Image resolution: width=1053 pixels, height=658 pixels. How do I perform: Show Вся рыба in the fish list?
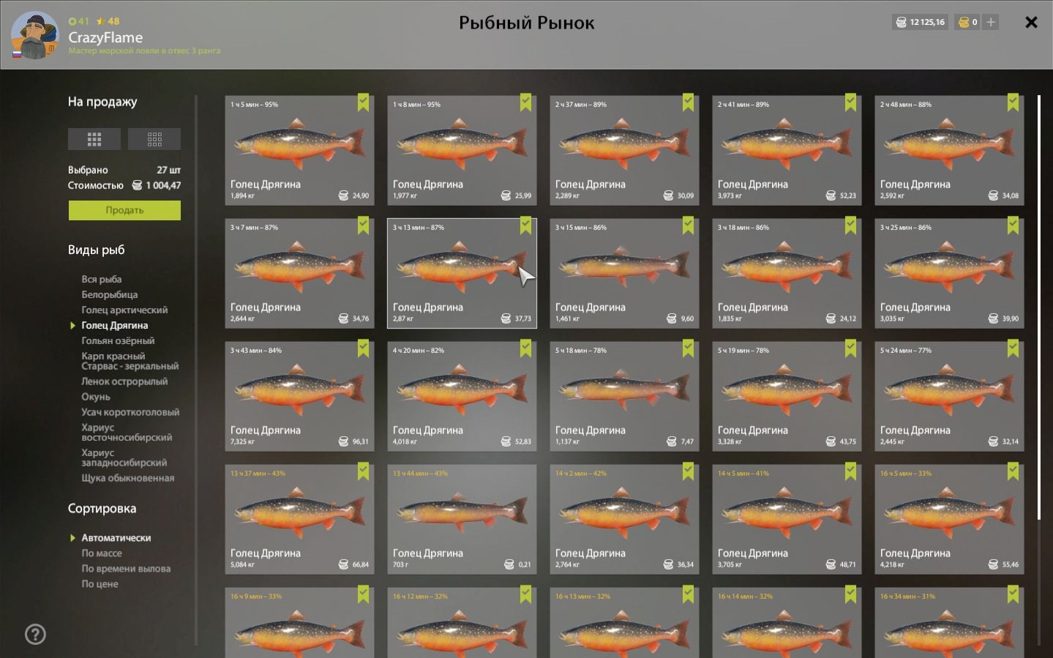coord(102,279)
